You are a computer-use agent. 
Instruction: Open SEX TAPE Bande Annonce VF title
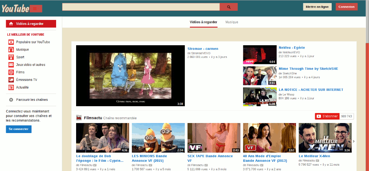tap(210, 158)
